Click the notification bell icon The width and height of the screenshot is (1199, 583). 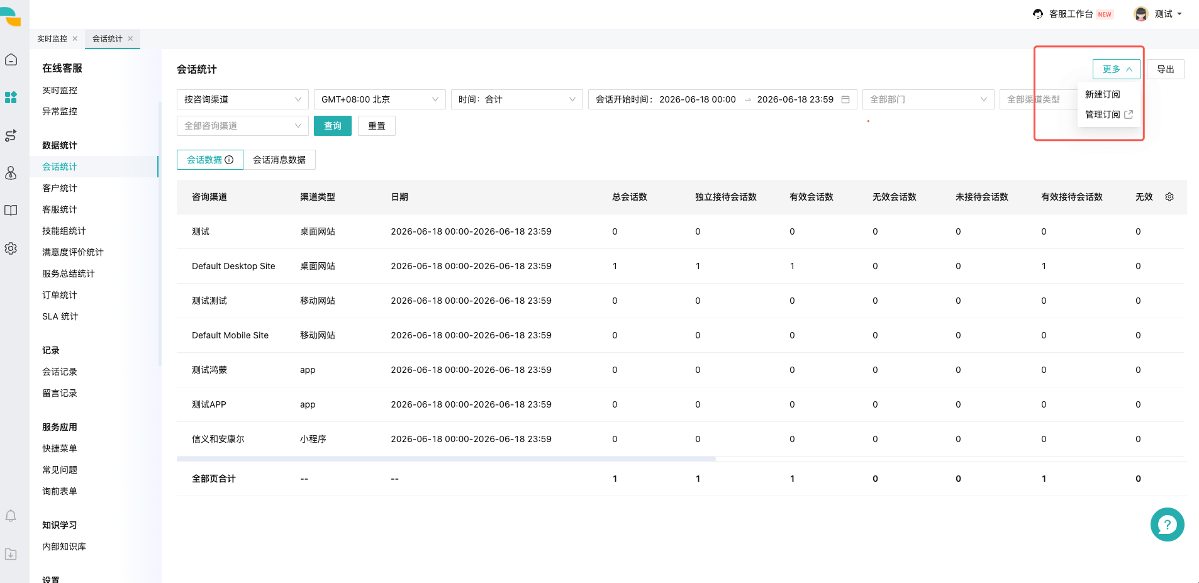click(11, 516)
